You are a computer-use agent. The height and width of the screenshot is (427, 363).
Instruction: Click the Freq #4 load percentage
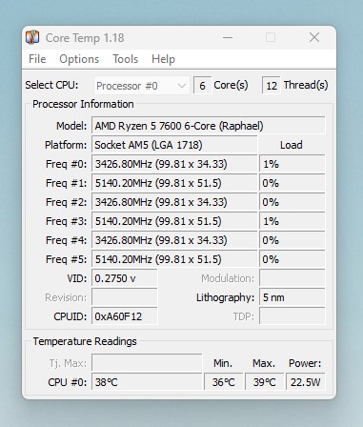pos(292,240)
